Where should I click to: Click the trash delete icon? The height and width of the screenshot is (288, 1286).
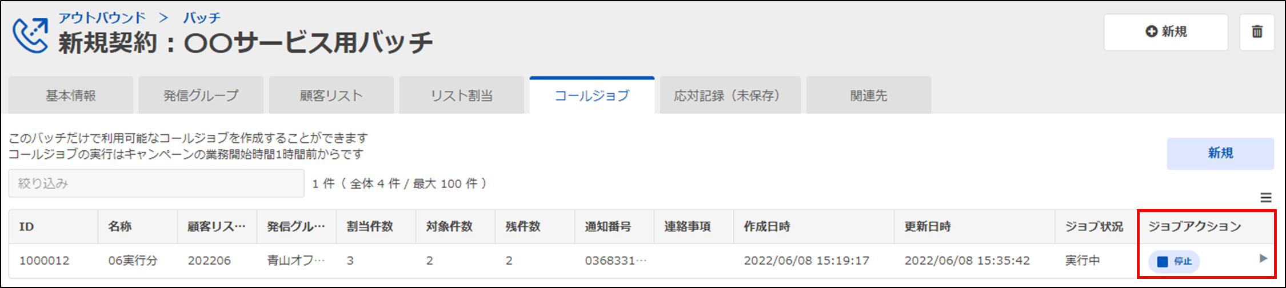(x=1257, y=32)
